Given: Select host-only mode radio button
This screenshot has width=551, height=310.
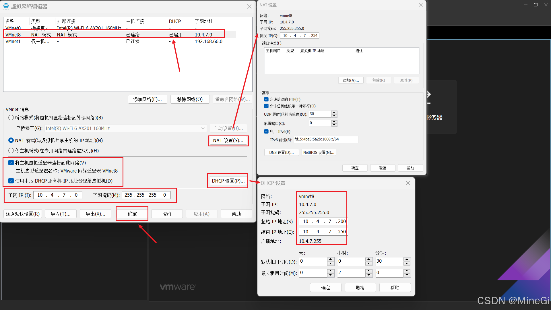Looking at the screenshot, I should pyautogui.click(x=11, y=151).
